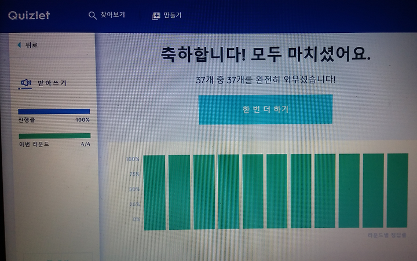Click the 4/4 round count
This screenshot has width=417, height=261.
85,144
